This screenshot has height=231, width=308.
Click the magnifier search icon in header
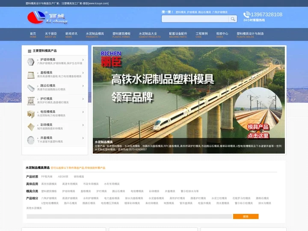tap(233, 19)
